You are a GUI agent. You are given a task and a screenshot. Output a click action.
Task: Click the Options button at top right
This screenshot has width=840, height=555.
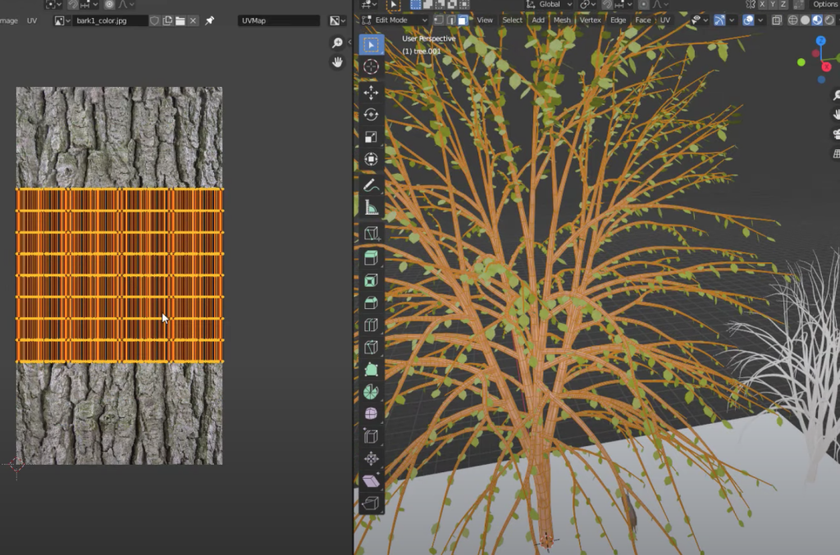(x=825, y=4)
